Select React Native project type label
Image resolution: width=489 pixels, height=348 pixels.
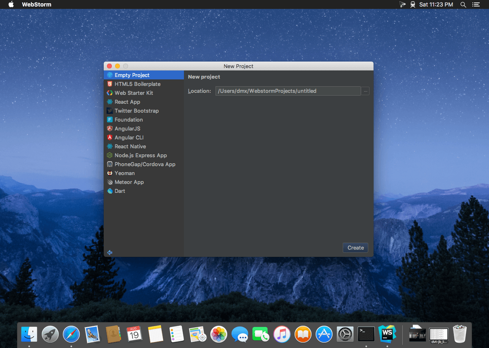tap(130, 146)
